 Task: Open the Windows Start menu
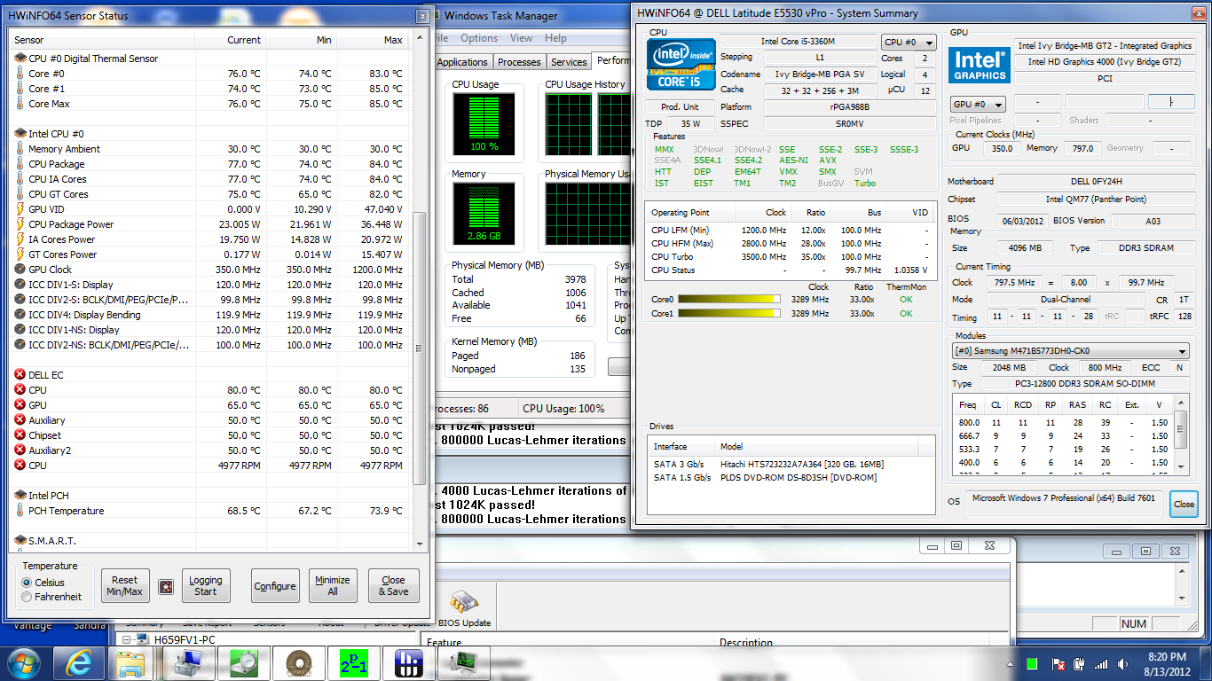(24, 662)
